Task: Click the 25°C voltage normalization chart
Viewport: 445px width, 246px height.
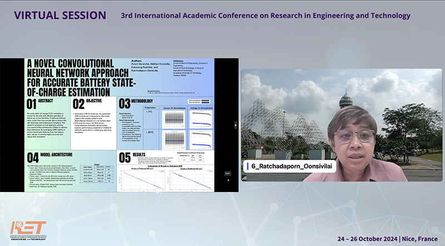Action: pos(201,140)
